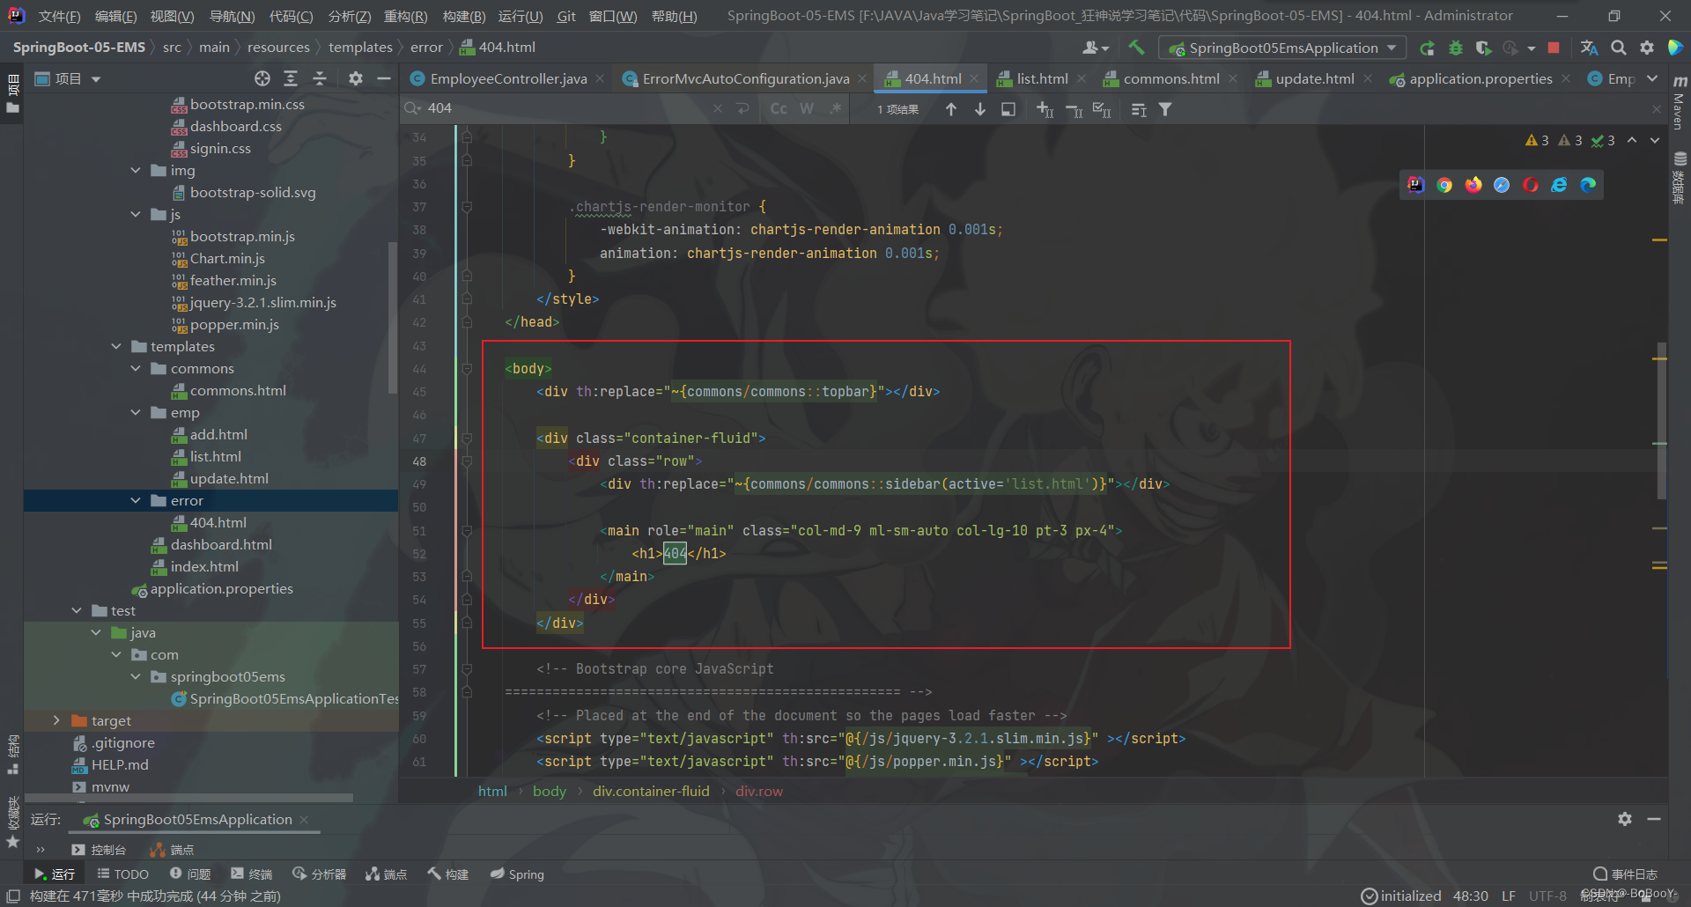Toggle Match Case (Cc) in search bar
1691x907 pixels.
pyautogui.click(x=779, y=109)
